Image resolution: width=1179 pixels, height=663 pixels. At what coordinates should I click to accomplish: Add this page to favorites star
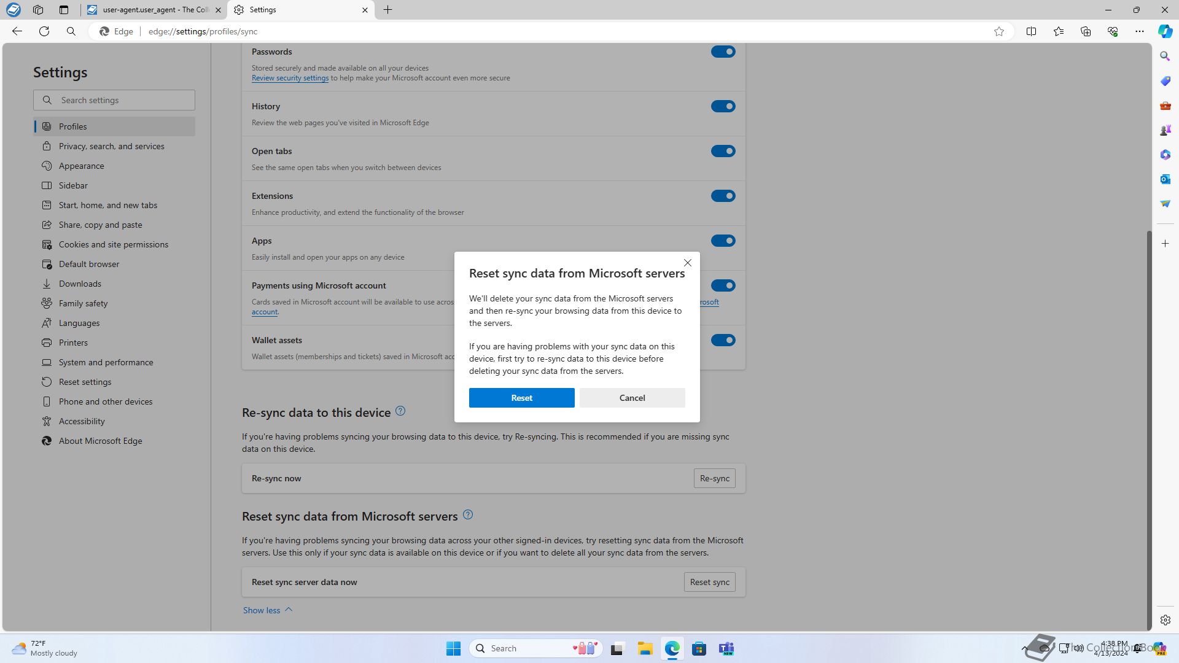coord(999,31)
